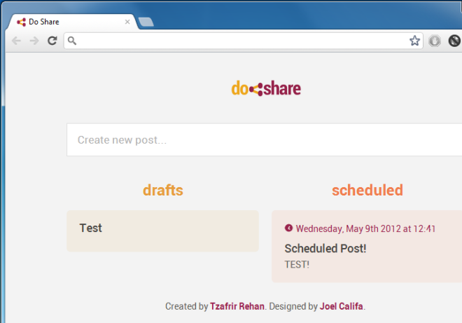Screen dimensions: 462x323
Task: Open the black globe extension icon
Action: 454,41
